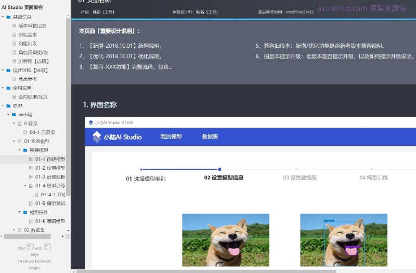Click the folder icon beside 设计过程【选填】
Screen dimensions: 416x273
coord(8,70)
